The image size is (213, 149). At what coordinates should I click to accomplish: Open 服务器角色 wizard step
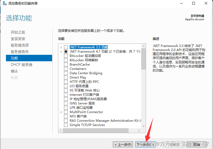(x=20, y=52)
